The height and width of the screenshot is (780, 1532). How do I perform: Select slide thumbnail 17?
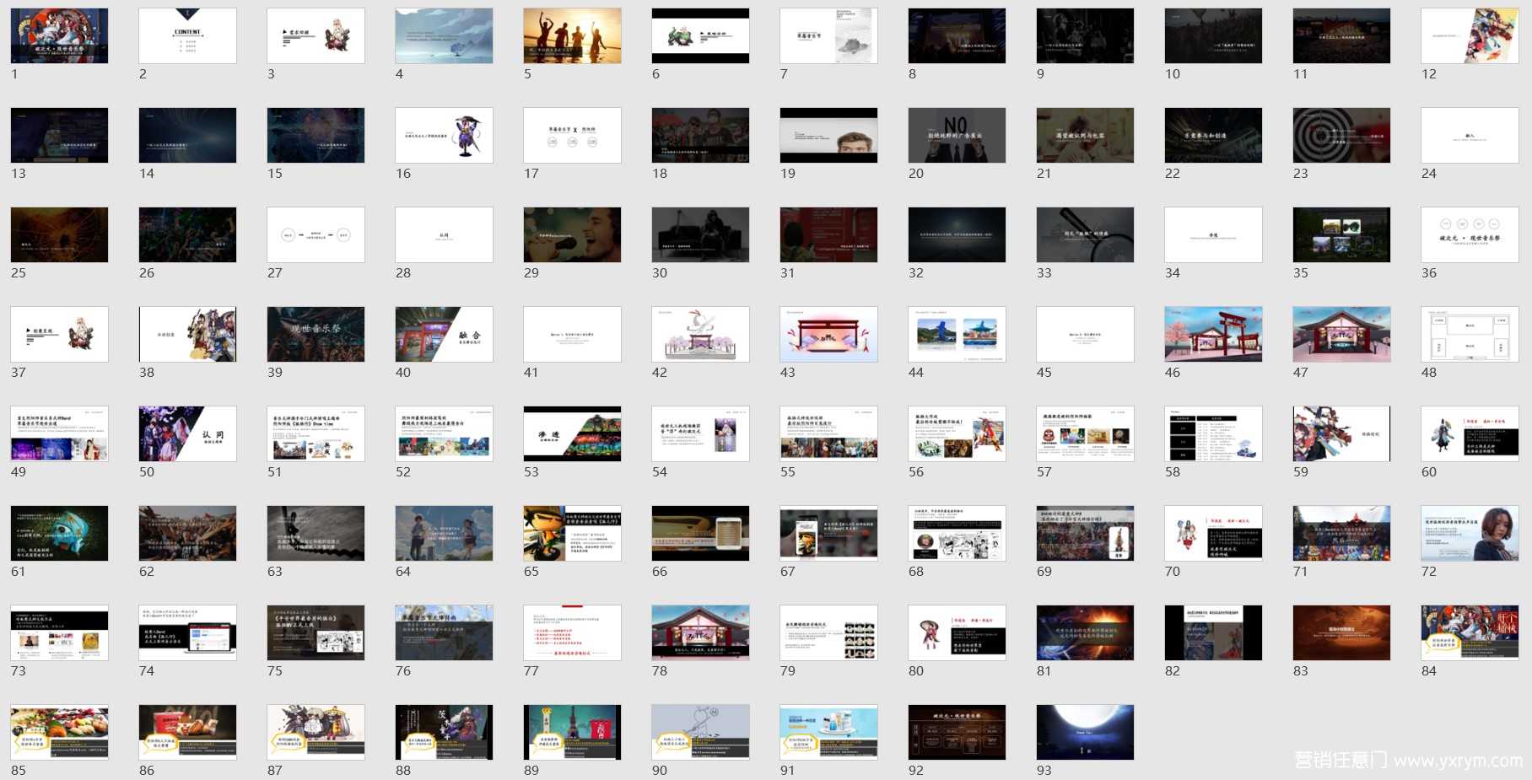coord(572,135)
